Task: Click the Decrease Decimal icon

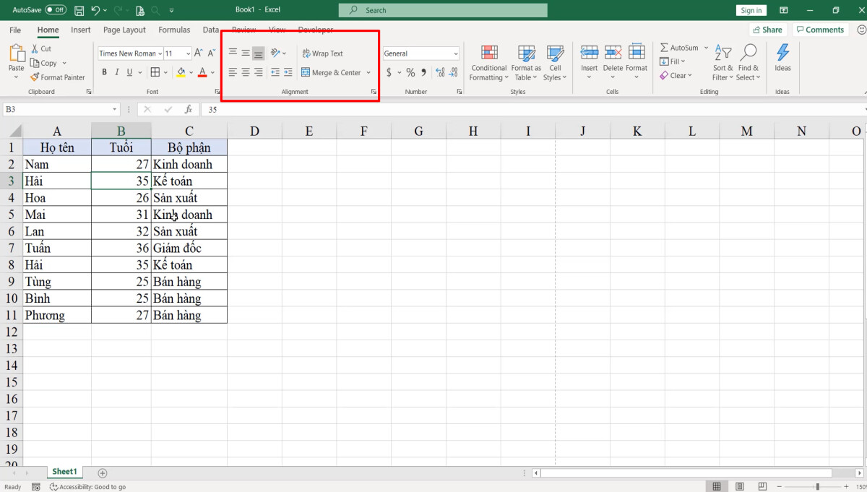Action: tap(454, 72)
